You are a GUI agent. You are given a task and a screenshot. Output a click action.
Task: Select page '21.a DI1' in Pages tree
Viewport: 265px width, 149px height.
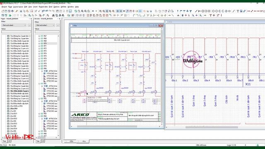coord(13,111)
